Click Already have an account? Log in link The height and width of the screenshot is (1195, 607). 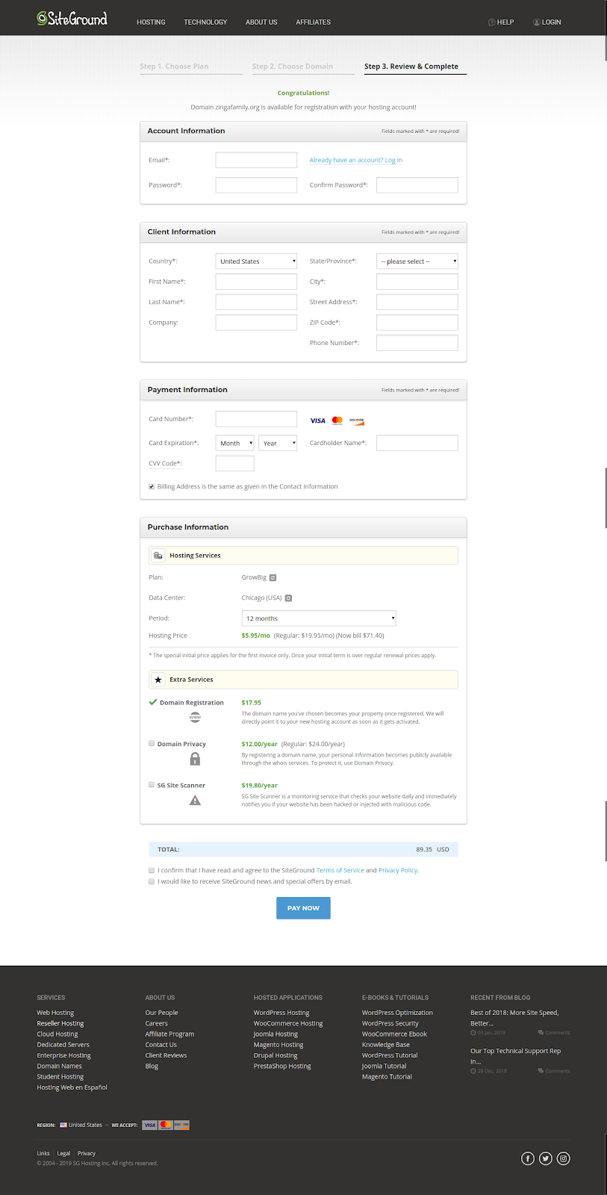tap(356, 160)
